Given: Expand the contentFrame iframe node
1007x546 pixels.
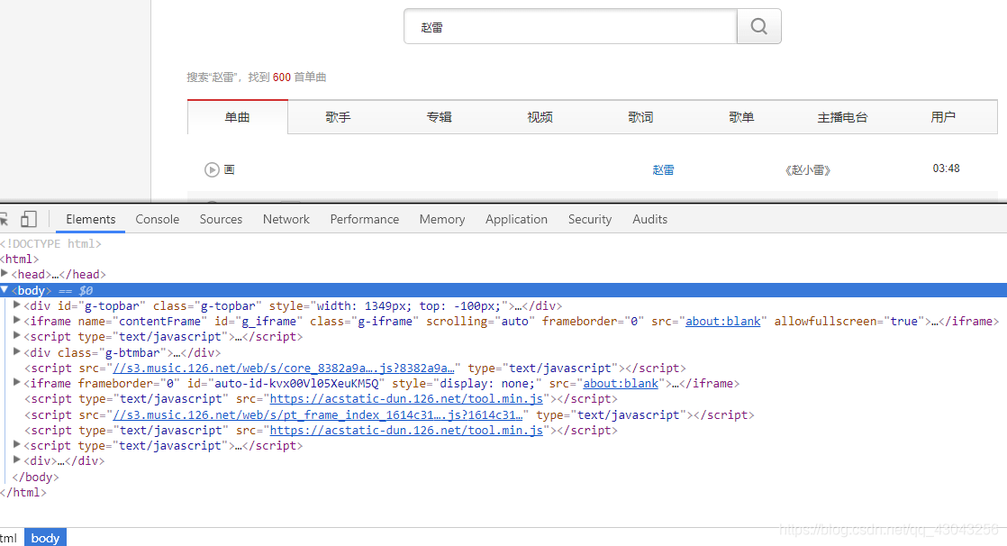Looking at the screenshot, I should click(17, 321).
